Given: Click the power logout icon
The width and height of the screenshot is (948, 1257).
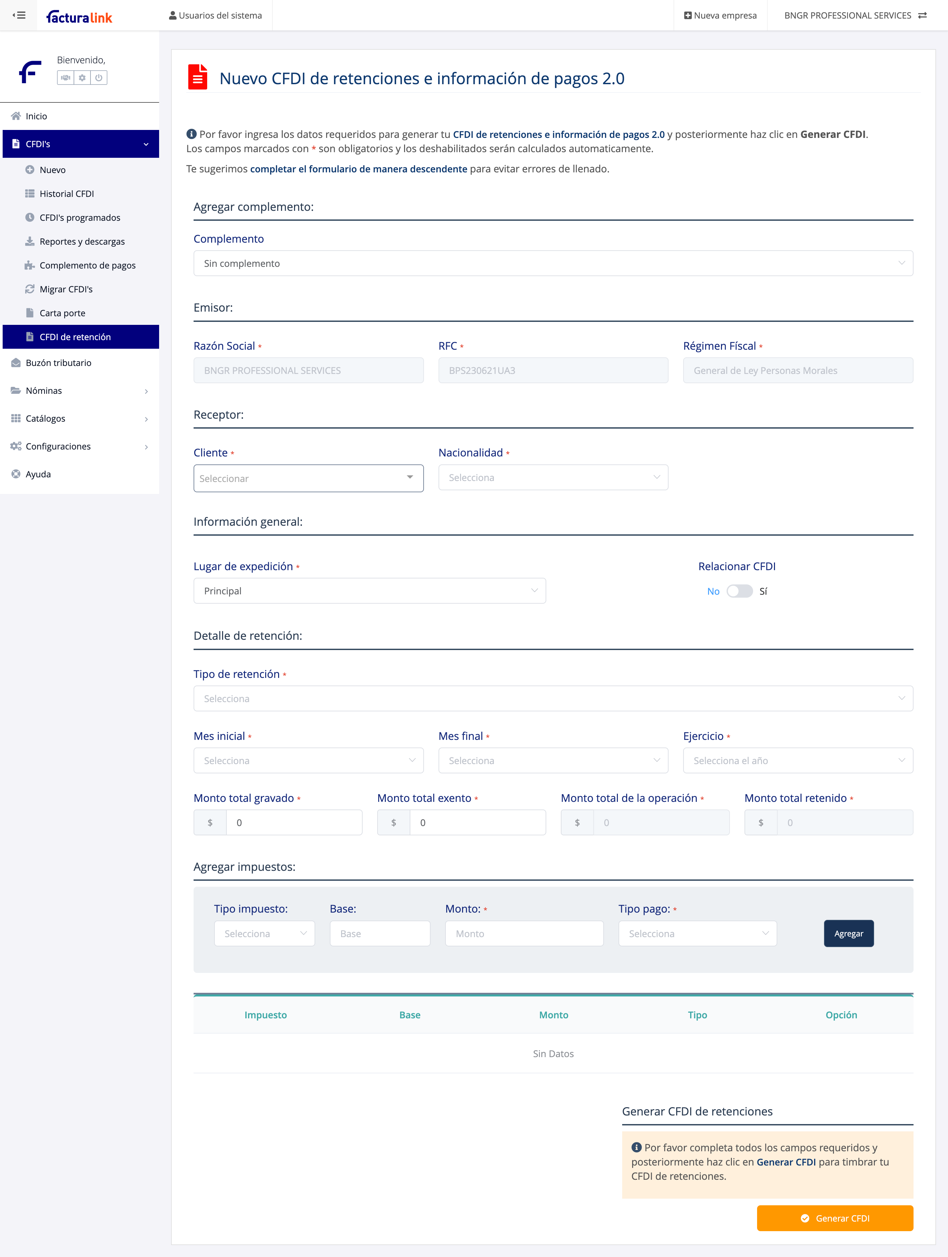Looking at the screenshot, I should click(x=99, y=78).
